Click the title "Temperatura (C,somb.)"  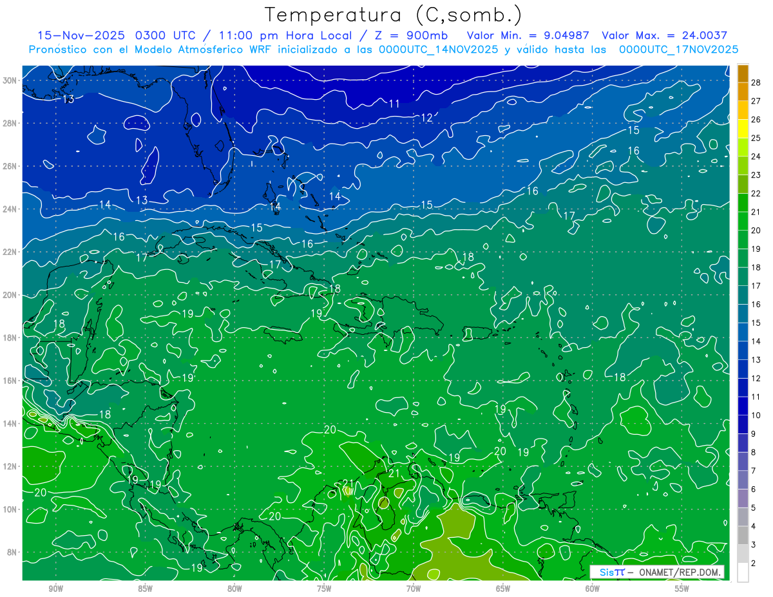393,15
